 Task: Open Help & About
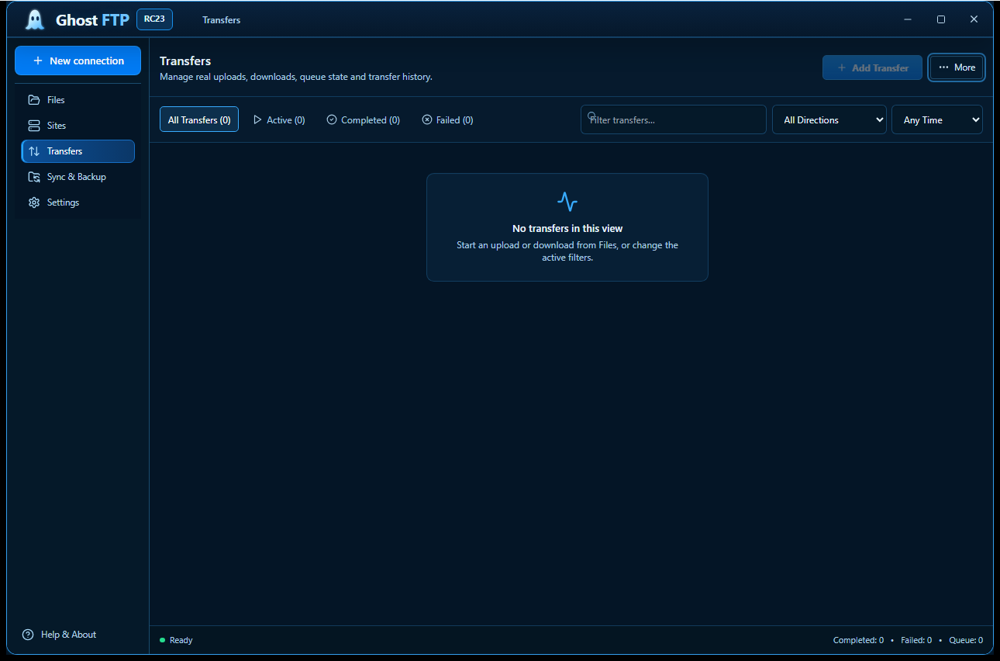click(60, 635)
